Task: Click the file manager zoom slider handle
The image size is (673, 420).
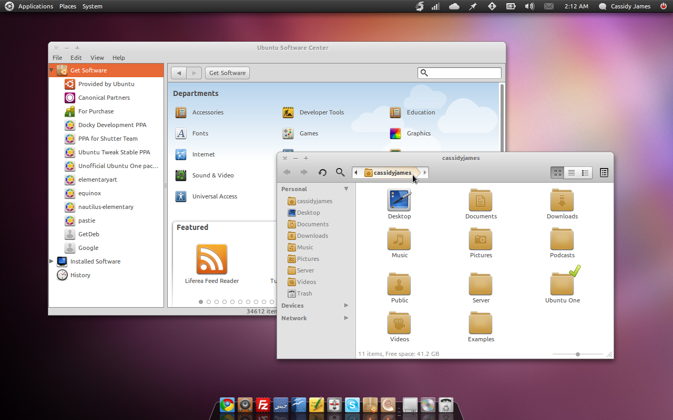Action: click(x=577, y=354)
